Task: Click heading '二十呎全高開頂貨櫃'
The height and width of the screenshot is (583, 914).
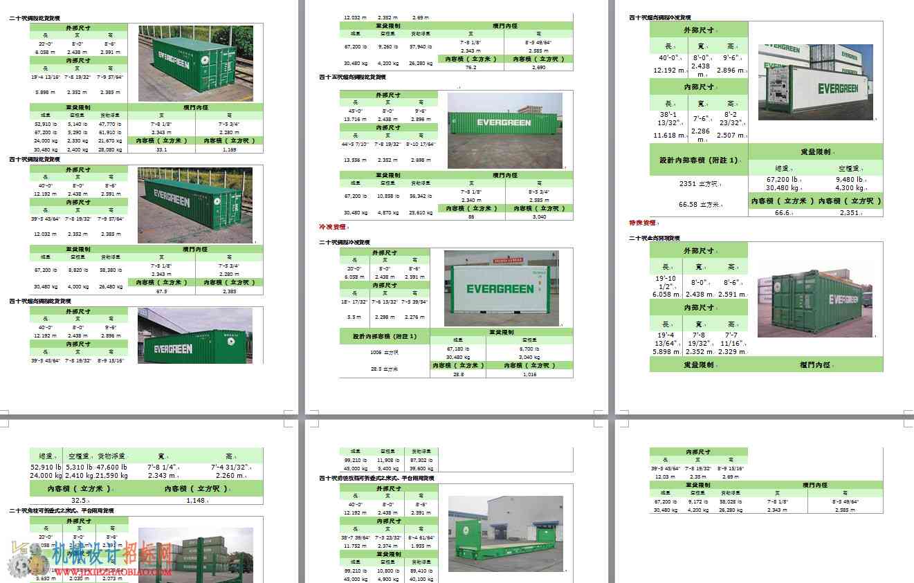Action: coord(655,238)
